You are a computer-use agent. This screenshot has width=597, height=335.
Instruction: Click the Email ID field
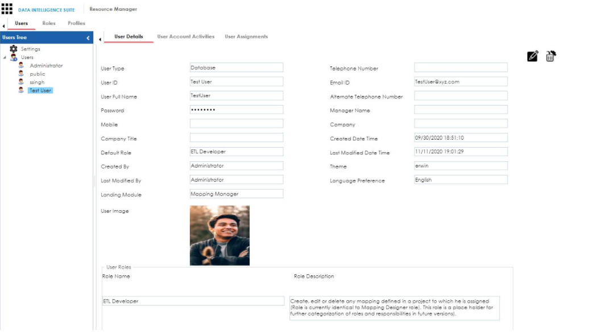(461, 82)
